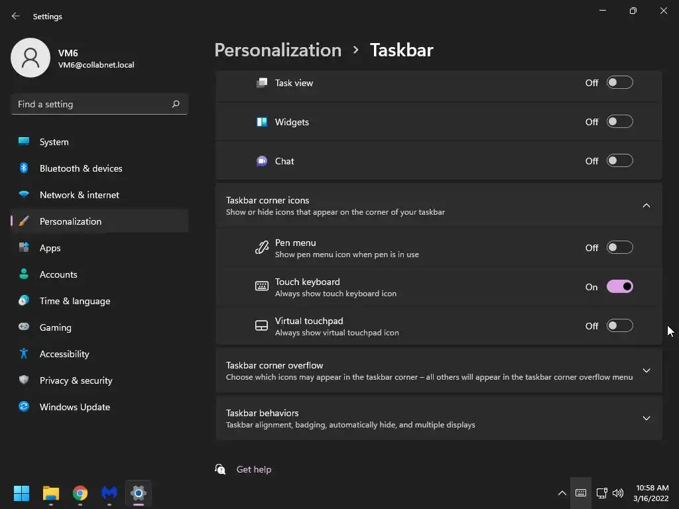Viewport: 679px width, 509px height.
Task: Turn on the Widgets toggle
Action: coord(619,122)
